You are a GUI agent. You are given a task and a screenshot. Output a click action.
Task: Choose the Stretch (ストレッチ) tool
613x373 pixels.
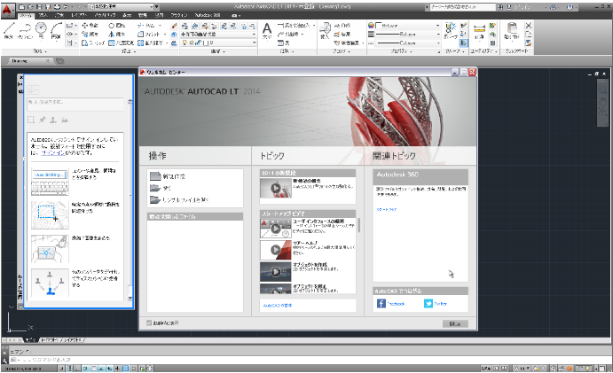pos(93,43)
